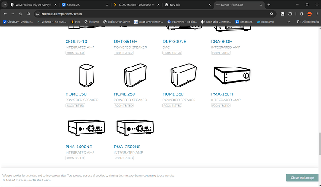Open BubbleUPnP Server bookmark
The width and height of the screenshot is (321, 187).
coord(116,22)
